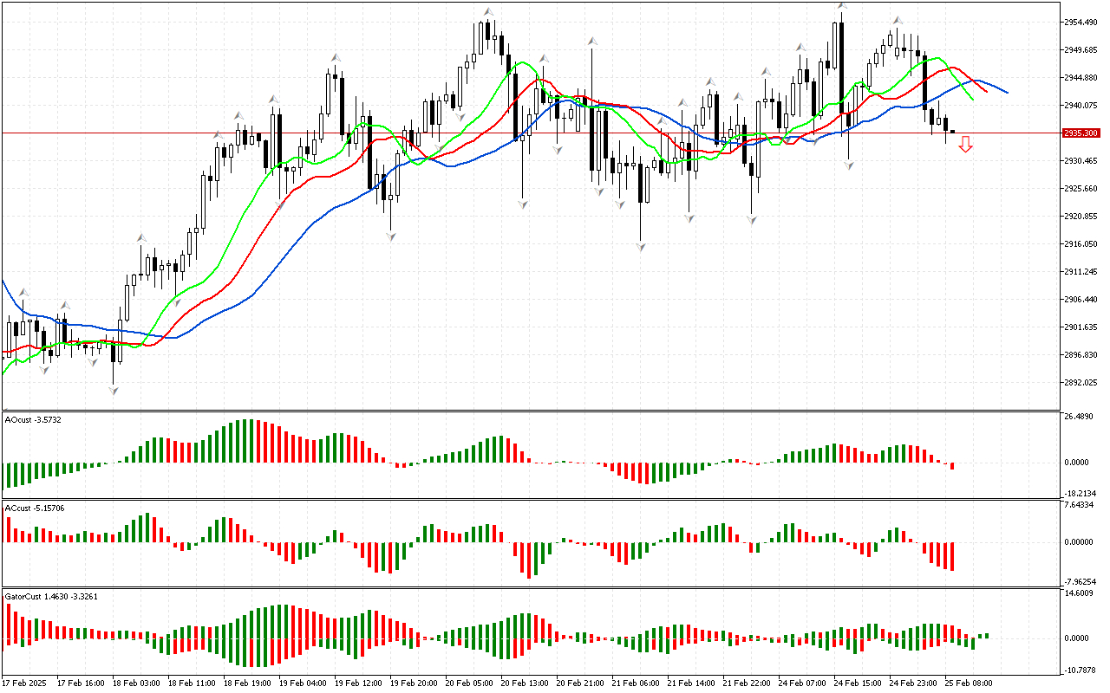This screenshot has width=1110, height=693.
Task: Click the 19 Feb 04:00 time label
Action: click(x=304, y=683)
